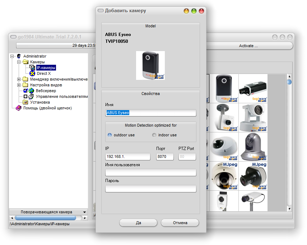
Task: Select IP-камеры in the tree
Action: click(46, 68)
